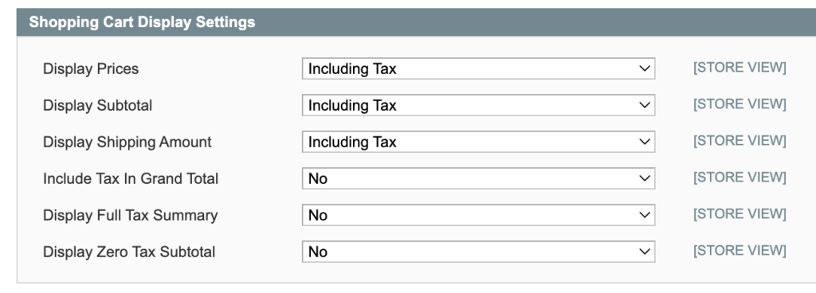The width and height of the screenshot is (816, 293).
Task: Click STORE VIEW scope text beside Display Prices
Action: (x=739, y=68)
